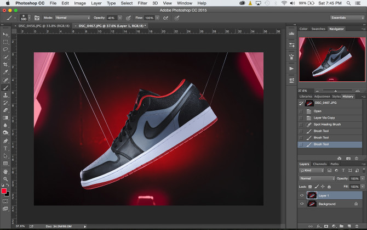Switch to the Channels tab
Image resolution: width=367 pixels, height=230 pixels.
coord(319,164)
